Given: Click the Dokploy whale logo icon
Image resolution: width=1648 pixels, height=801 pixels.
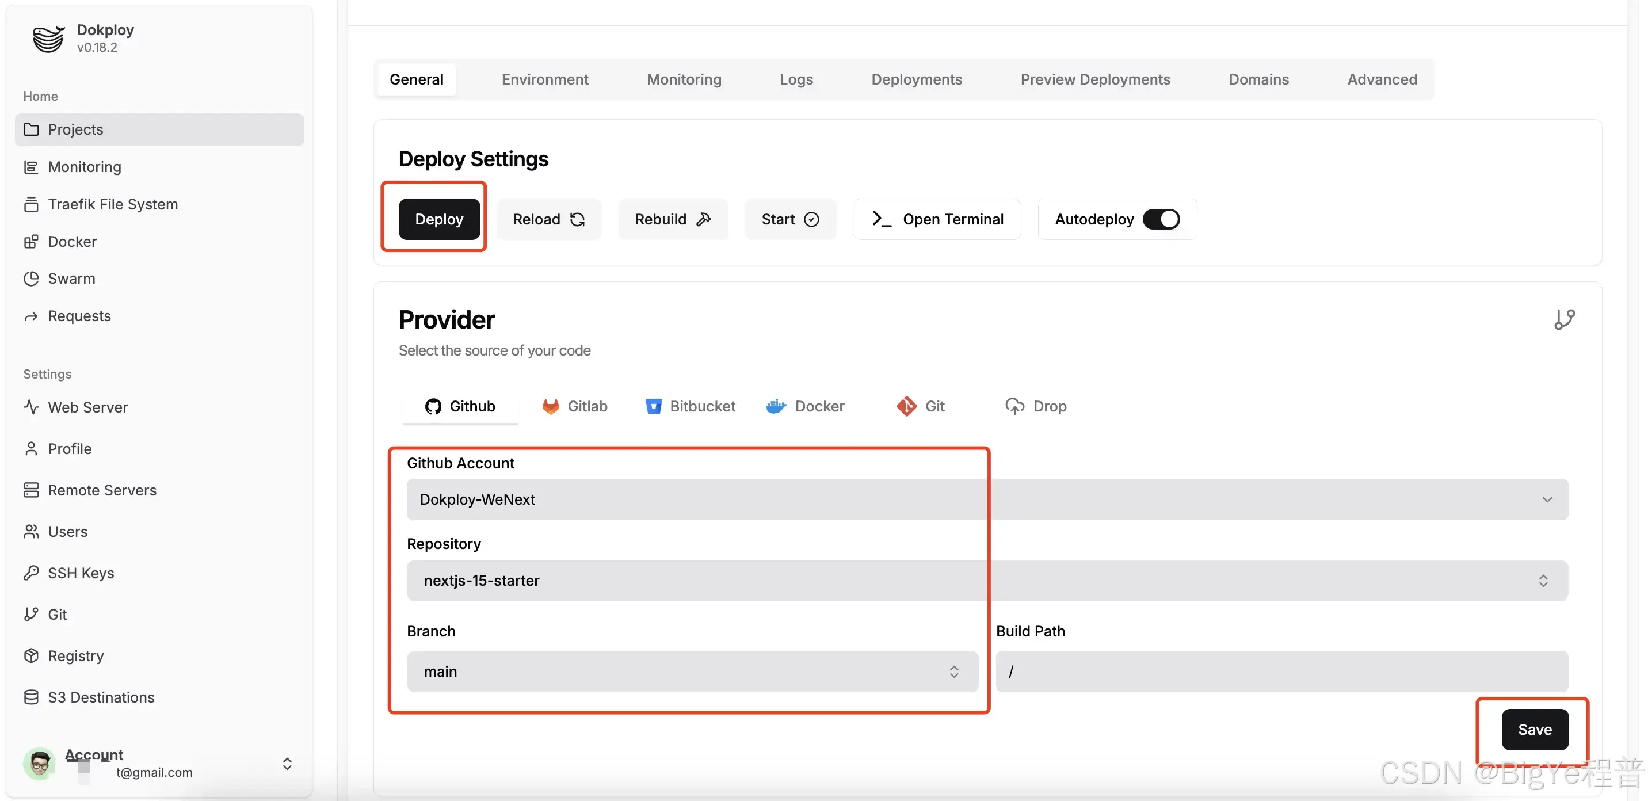Looking at the screenshot, I should tap(48, 39).
